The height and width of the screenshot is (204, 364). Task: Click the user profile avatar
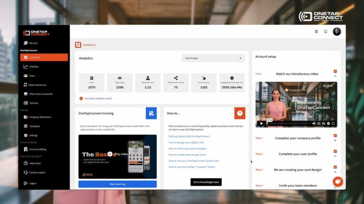pyautogui.click(x=337, y=32)
